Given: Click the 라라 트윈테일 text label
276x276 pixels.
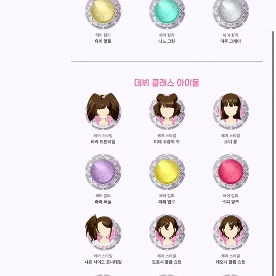Looking at the screenshot, I should [x=103, y=141].
